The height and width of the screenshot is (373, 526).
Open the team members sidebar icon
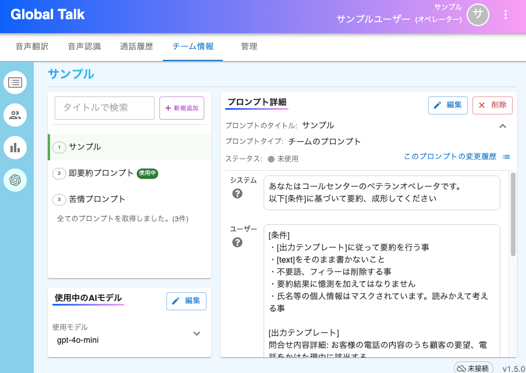tap(15, 115)
